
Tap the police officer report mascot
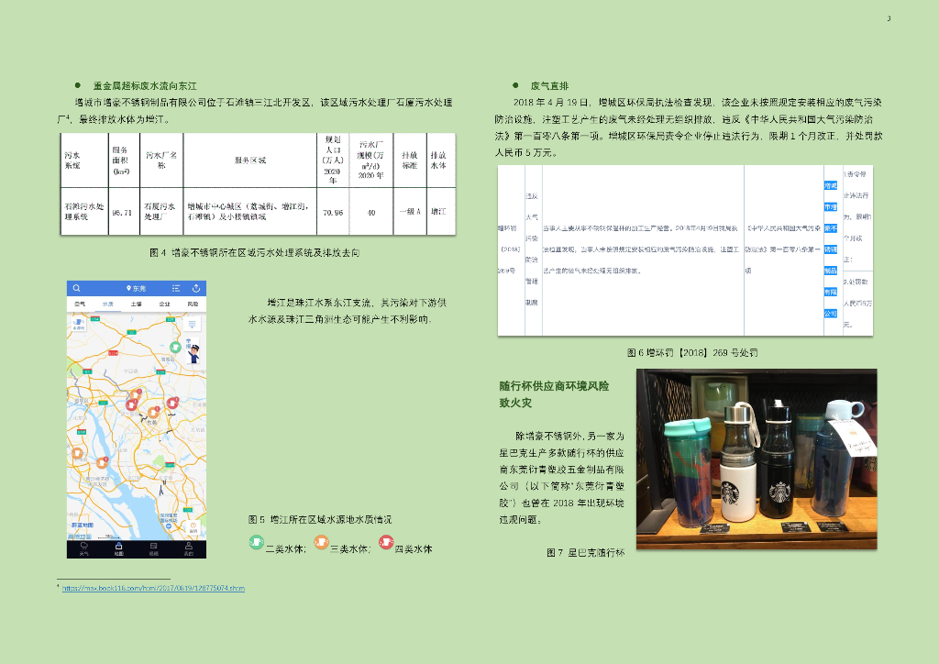pos(193,352)
